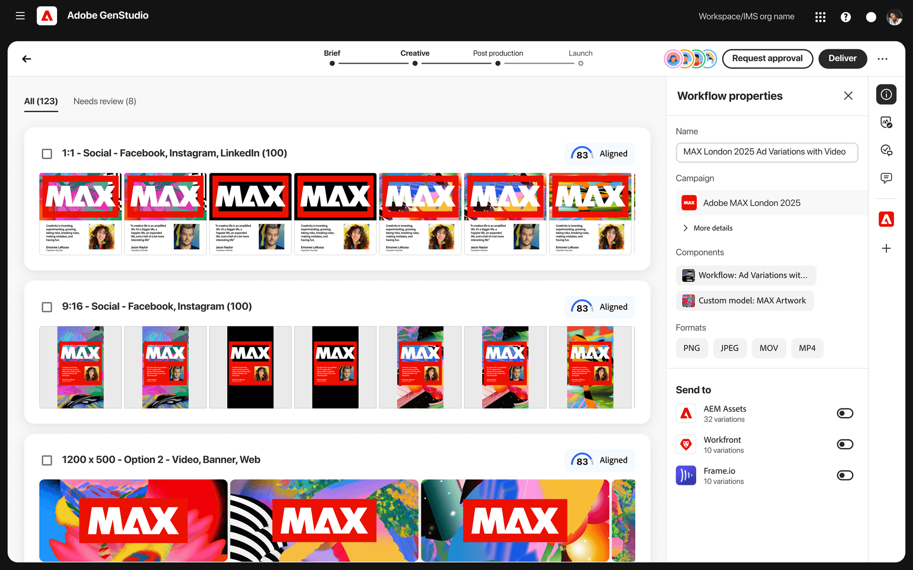913x570 pixels.
Task: Expand More details under Campaign
Action: click(708, 228)
